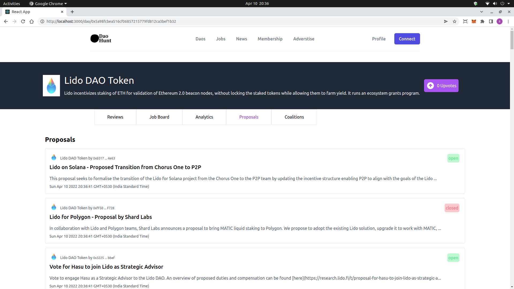Click the share page arrow icon
514x289 pixels.
click(446, 21)
